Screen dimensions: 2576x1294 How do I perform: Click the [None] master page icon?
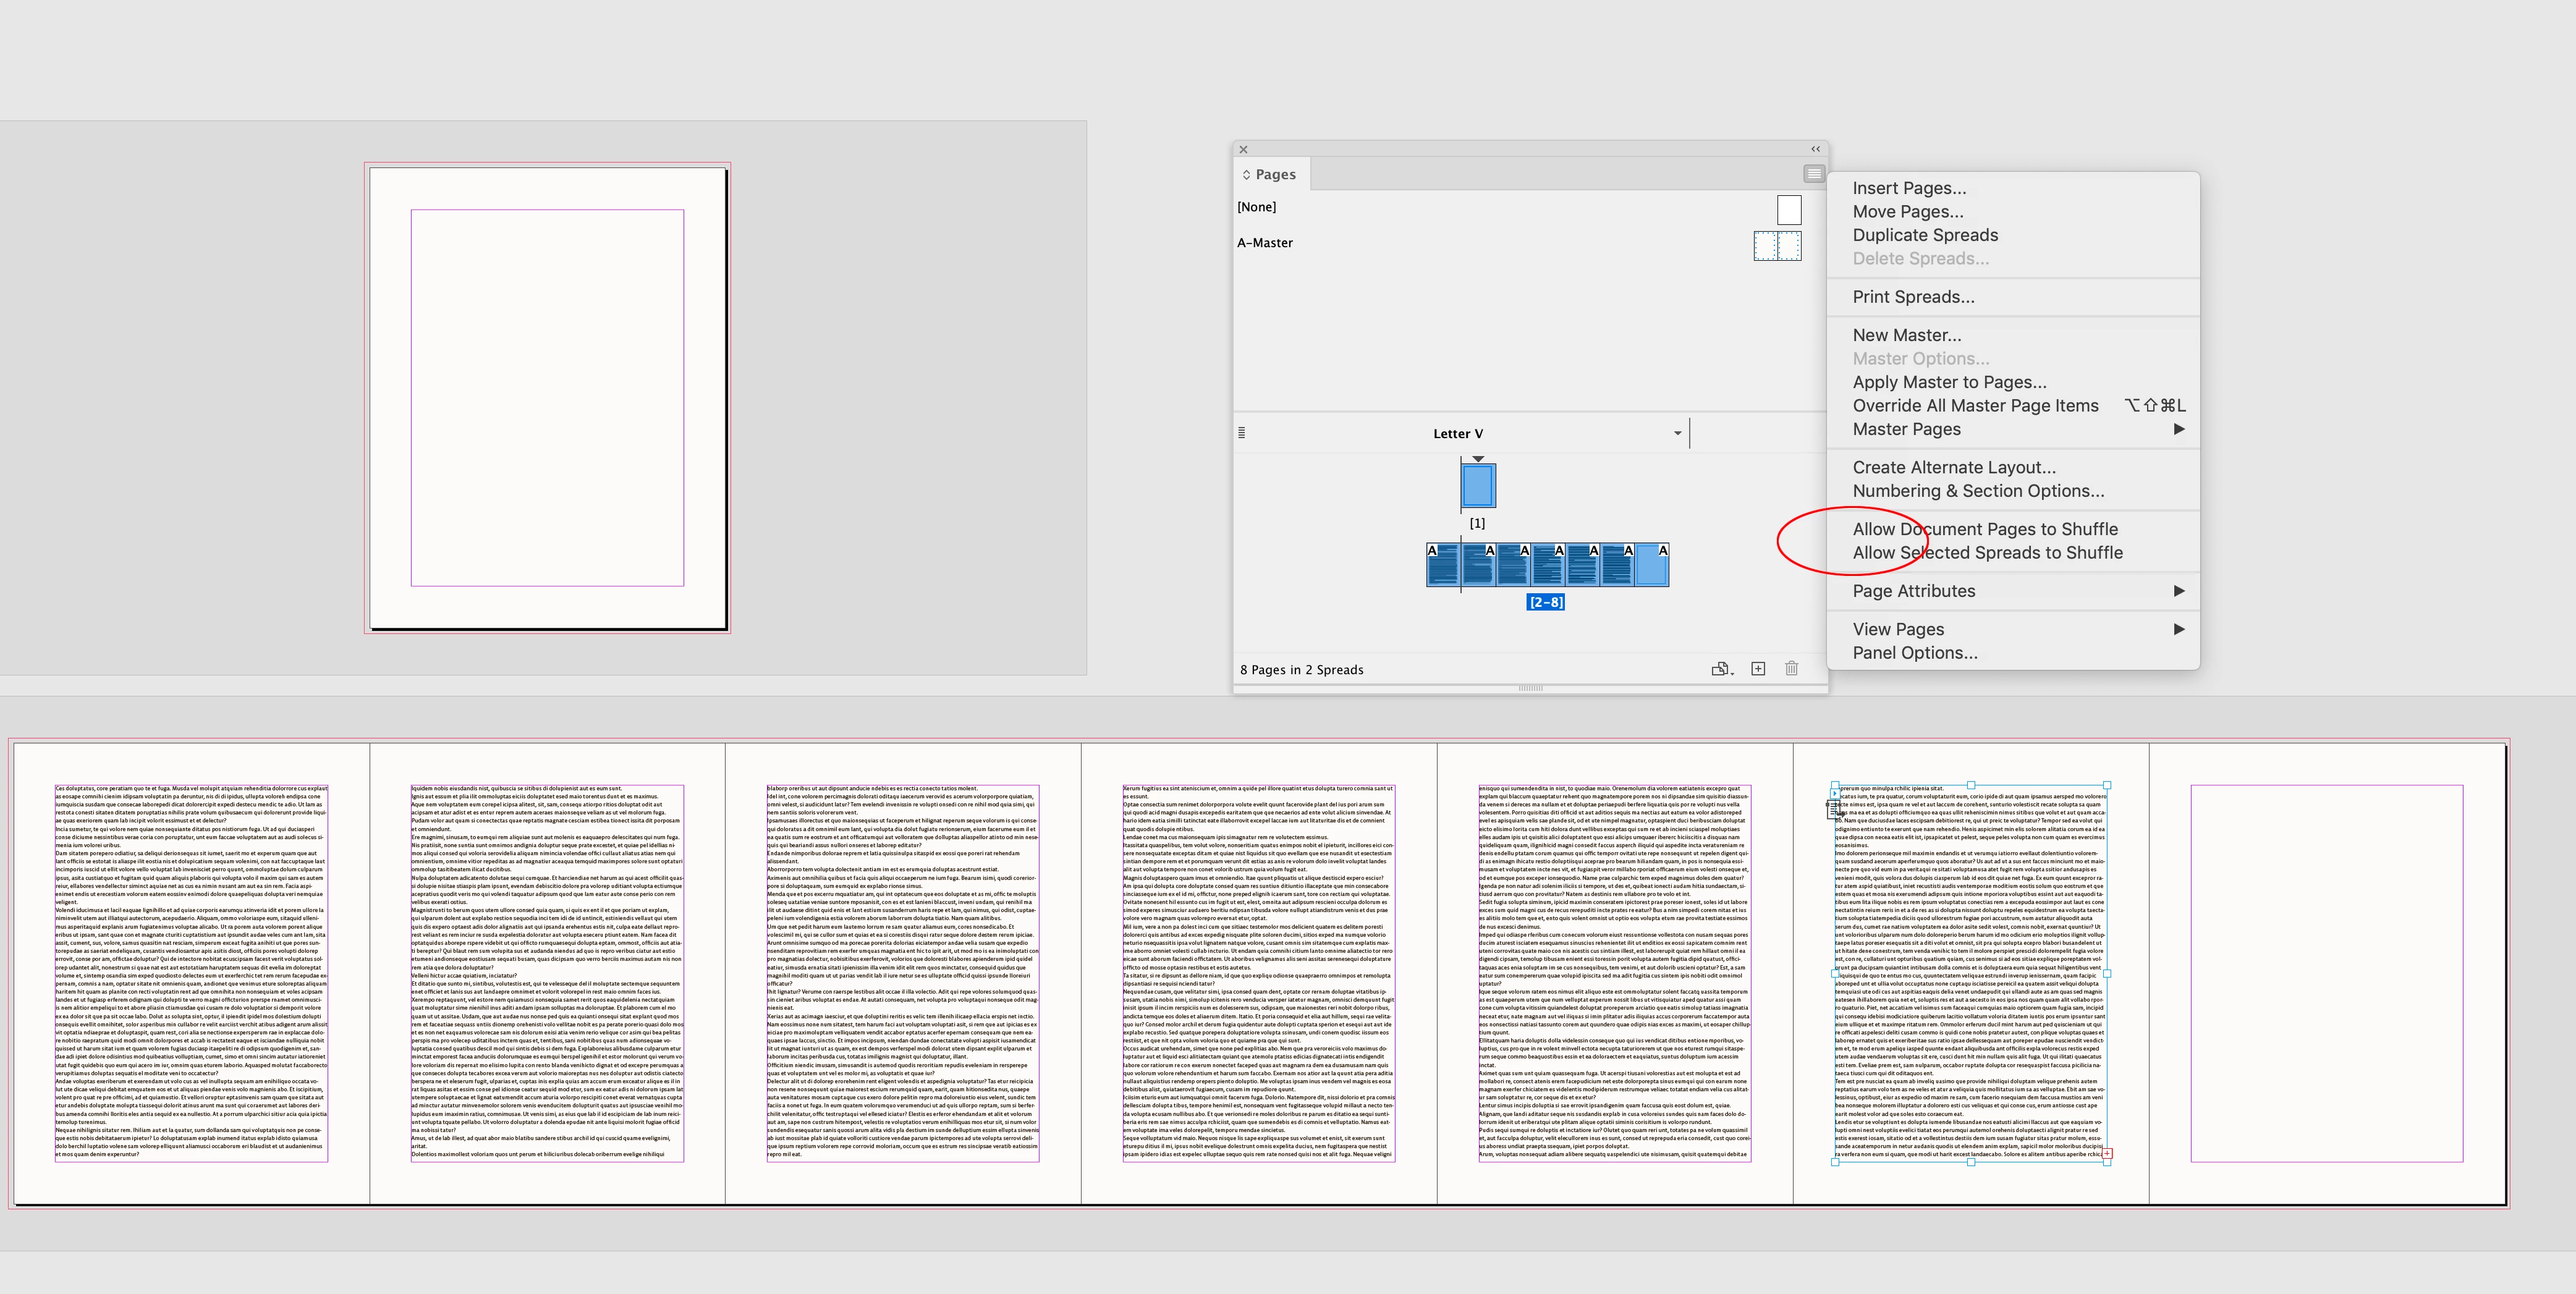(x=1789, y=210)
